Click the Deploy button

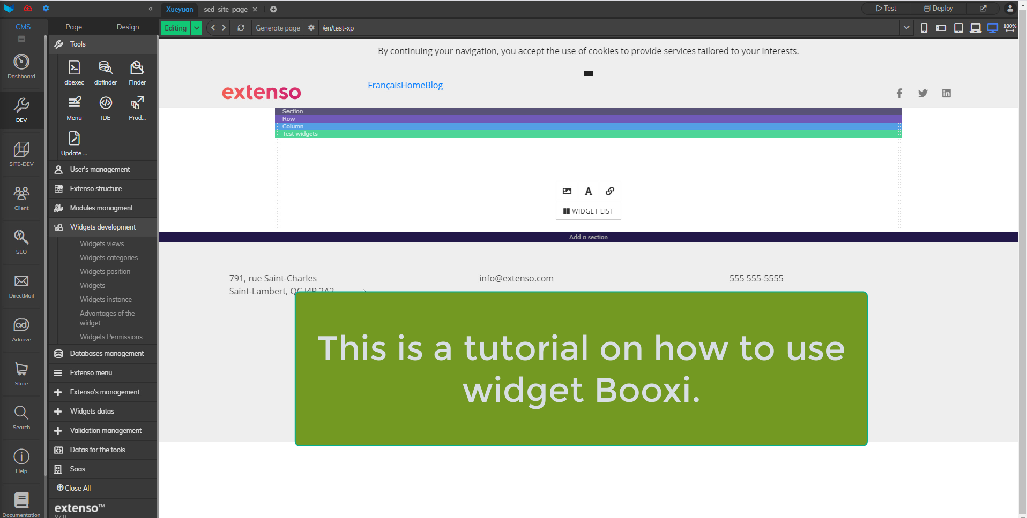(939, 9)
